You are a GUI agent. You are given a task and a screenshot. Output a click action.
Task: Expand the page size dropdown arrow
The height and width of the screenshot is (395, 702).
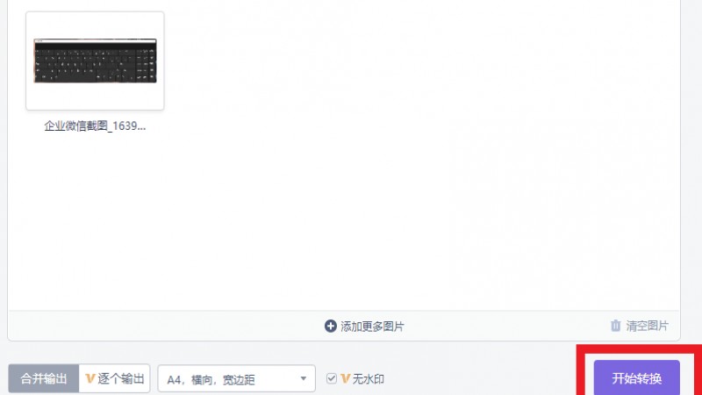click(x=303, y=379)
